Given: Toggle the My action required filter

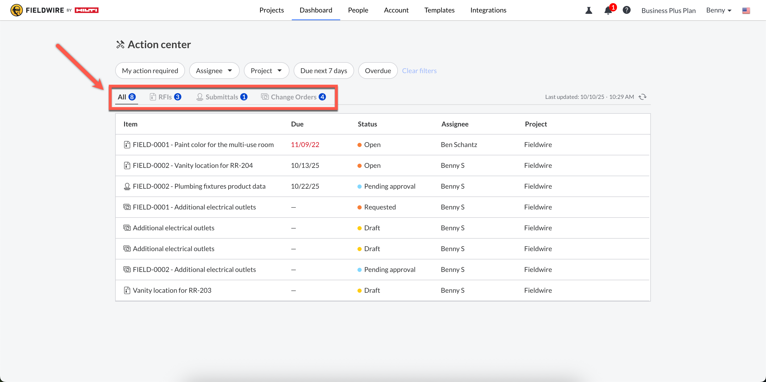Looking at the screenshot, I should tap(150, 71).
